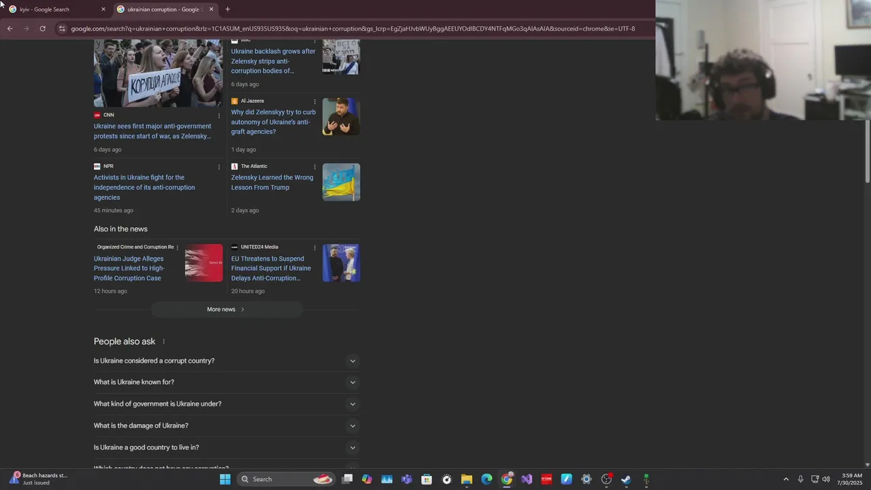Viewport: 871px width, 490px height.
Task: Go back to the previous page
Action: coord(10,29)
